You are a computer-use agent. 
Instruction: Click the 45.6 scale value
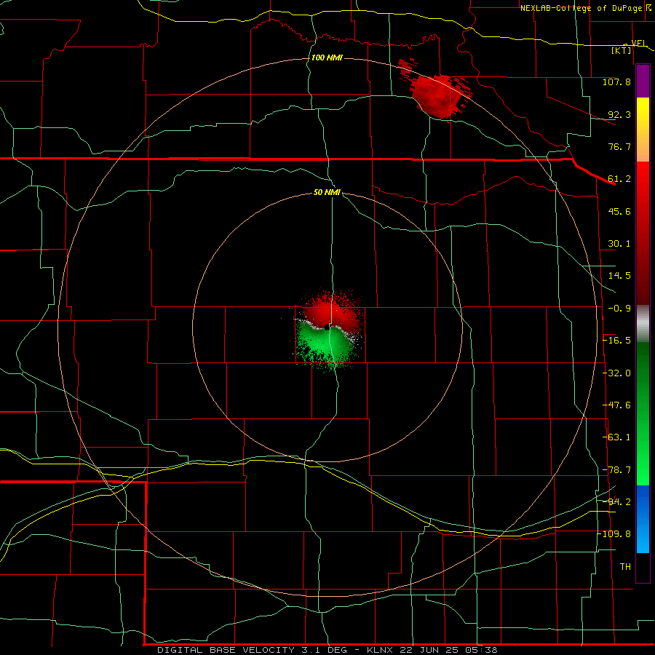tap(619, 211)
